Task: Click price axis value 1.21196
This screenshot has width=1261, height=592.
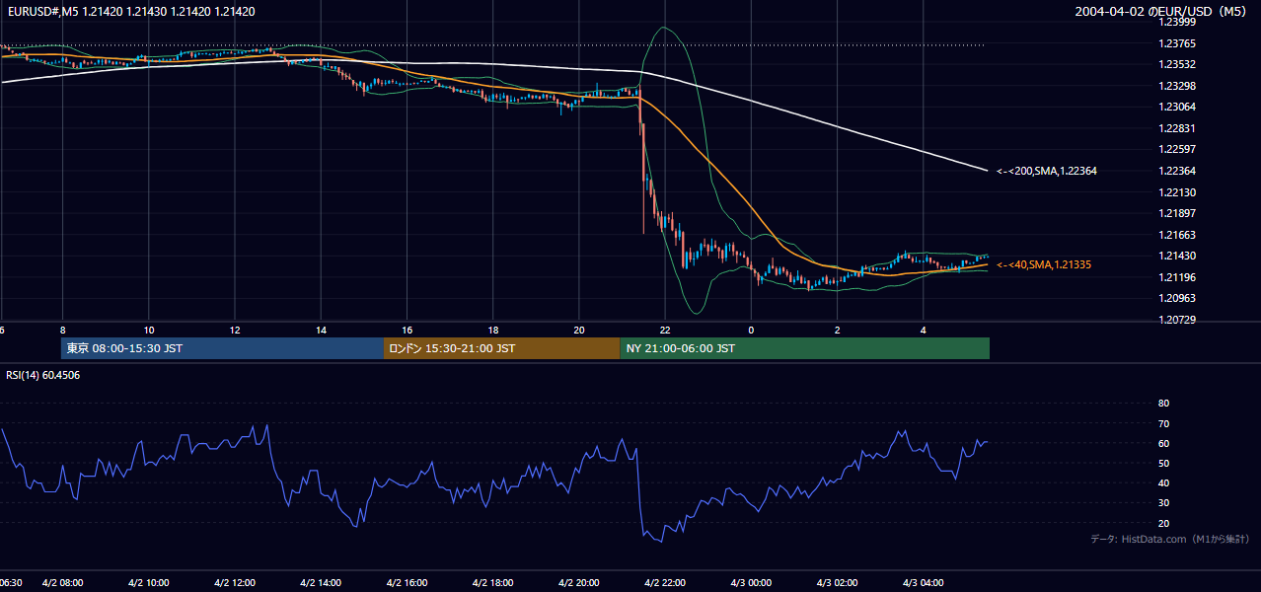Action: coord(1177,277)
